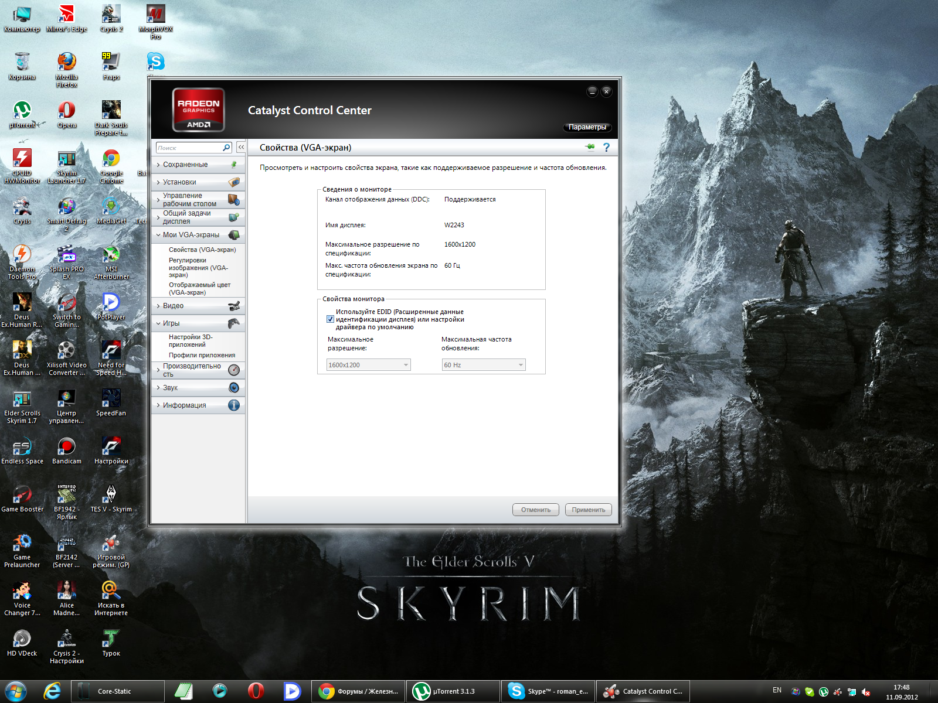Click the Игры gamepad icon
The image size is (938, 703).
pyautogui.click(x=234, y=323)
